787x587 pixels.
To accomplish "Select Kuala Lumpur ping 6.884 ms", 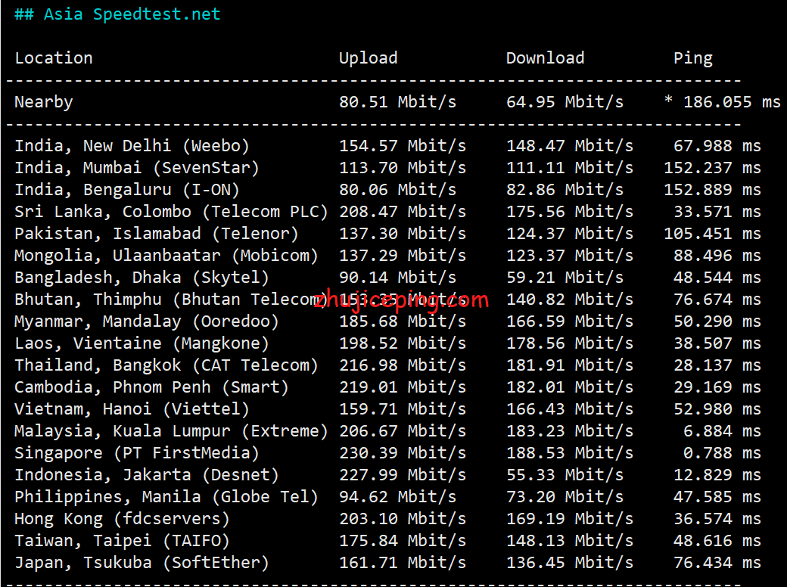I will point(722,431).
